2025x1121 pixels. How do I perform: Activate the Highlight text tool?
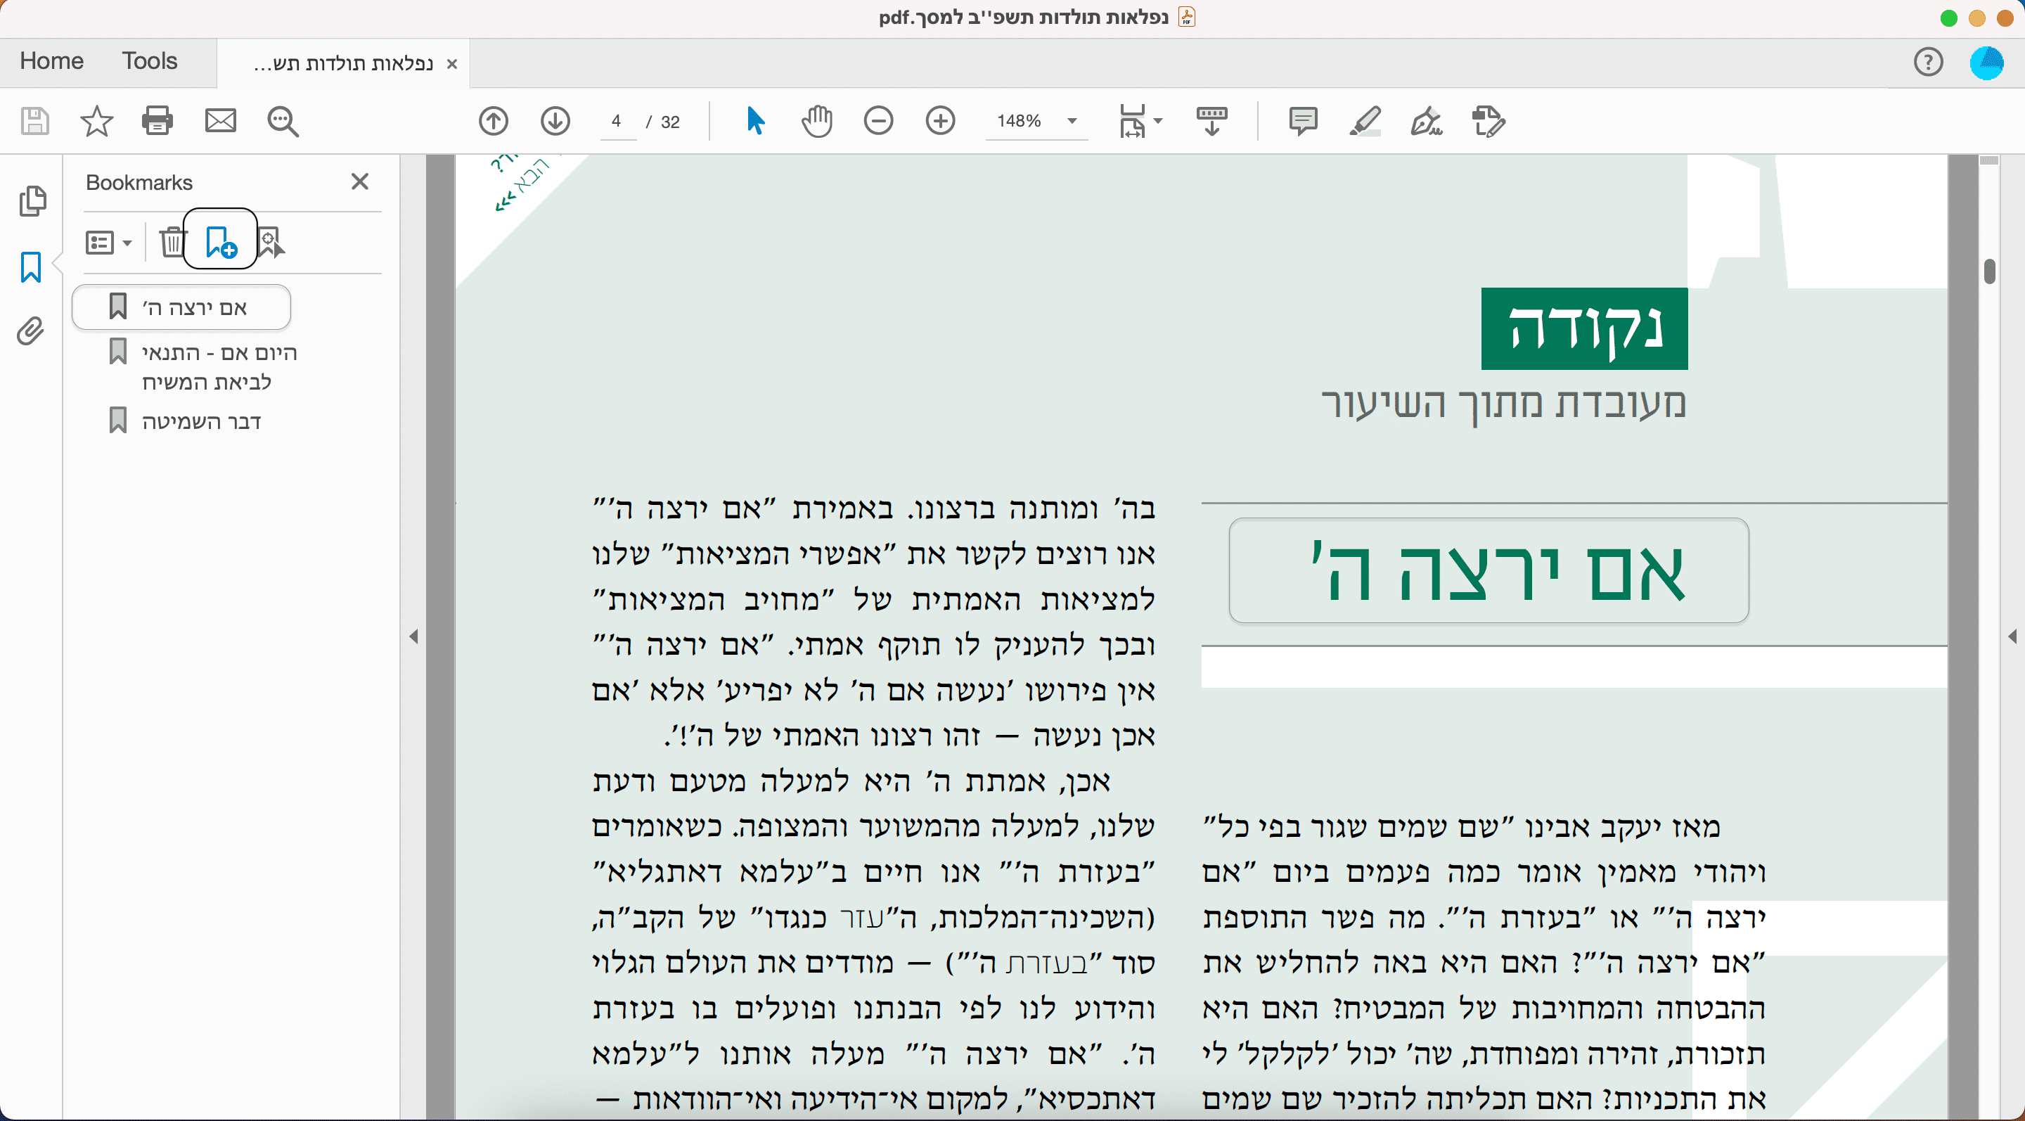[1365, 122]
